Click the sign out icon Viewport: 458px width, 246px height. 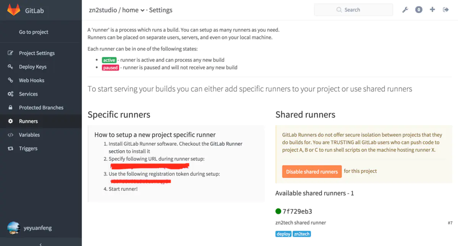coord(446,10)
